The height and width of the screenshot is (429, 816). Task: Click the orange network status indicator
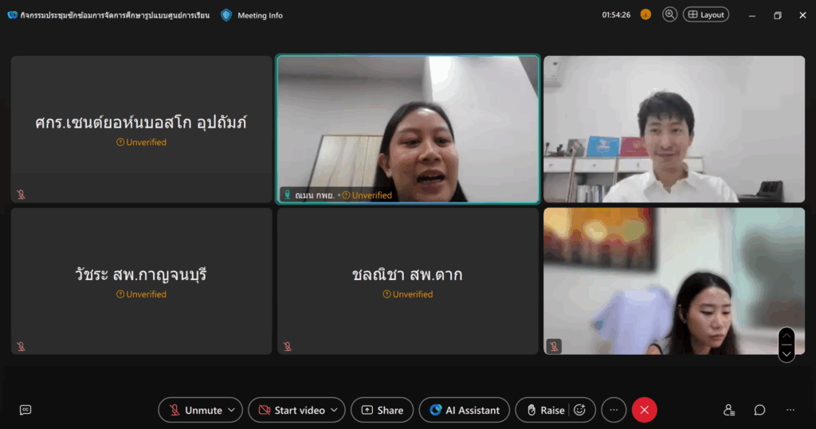coord(645,14)
